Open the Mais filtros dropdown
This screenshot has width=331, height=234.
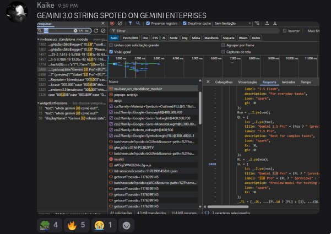313,31
